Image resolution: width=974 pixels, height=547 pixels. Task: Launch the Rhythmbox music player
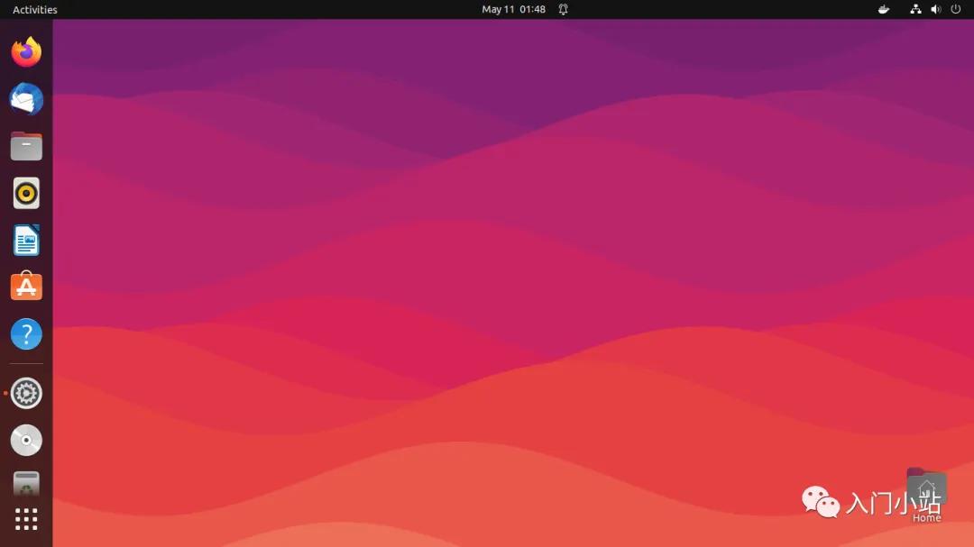coord(26,193)
